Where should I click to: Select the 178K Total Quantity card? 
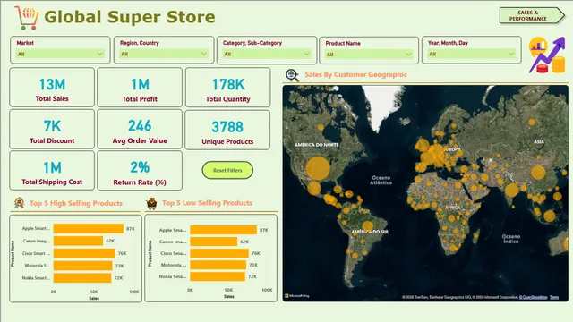[x=227, y=88]
